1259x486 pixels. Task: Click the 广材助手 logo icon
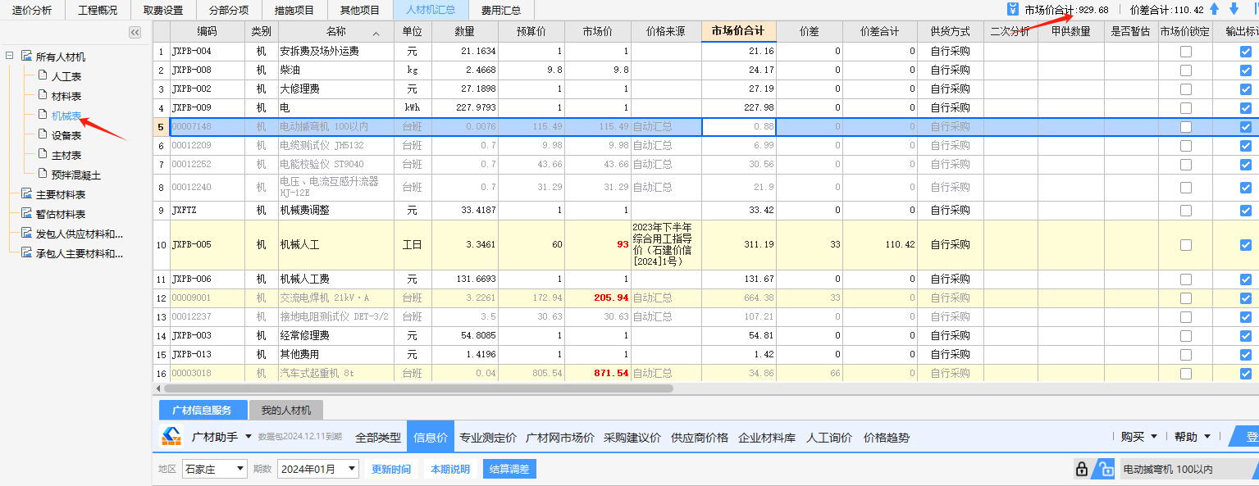pyautogui.click(x=171, y=437)
